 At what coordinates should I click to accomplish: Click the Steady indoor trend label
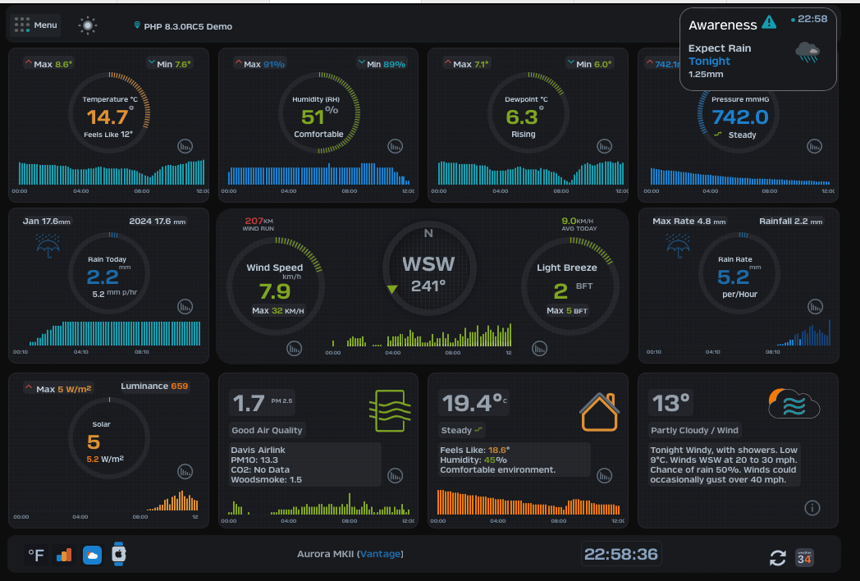pyautogui.click(x=461, y=430)
